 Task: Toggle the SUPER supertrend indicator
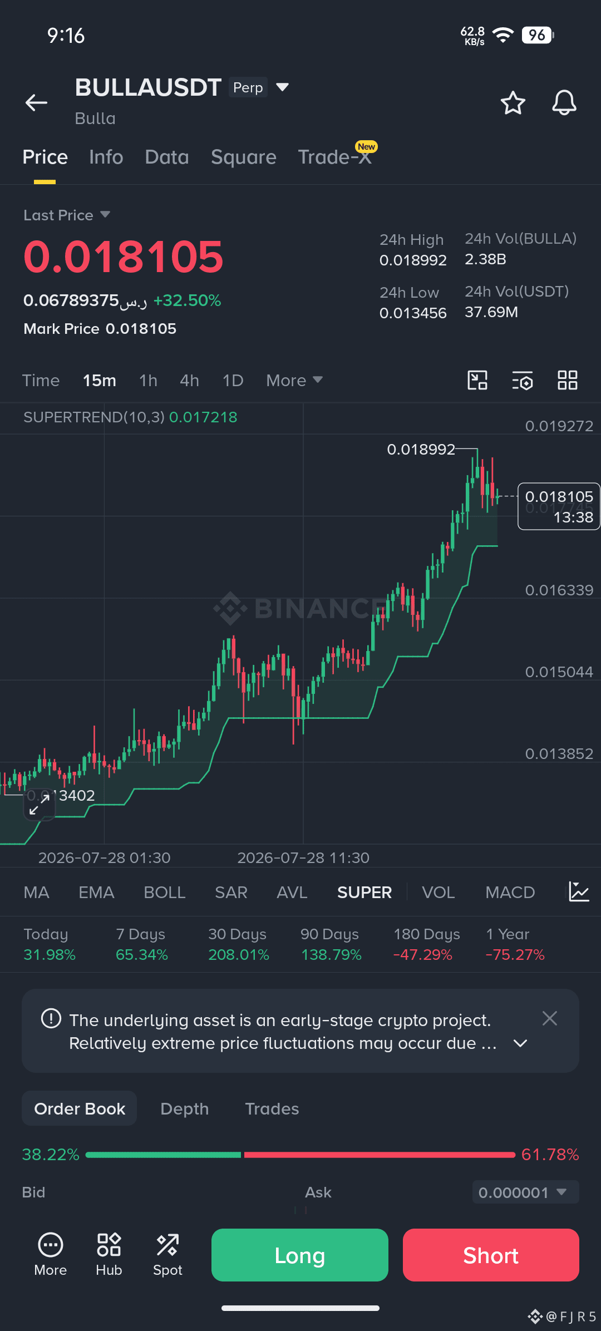point(364,892)
